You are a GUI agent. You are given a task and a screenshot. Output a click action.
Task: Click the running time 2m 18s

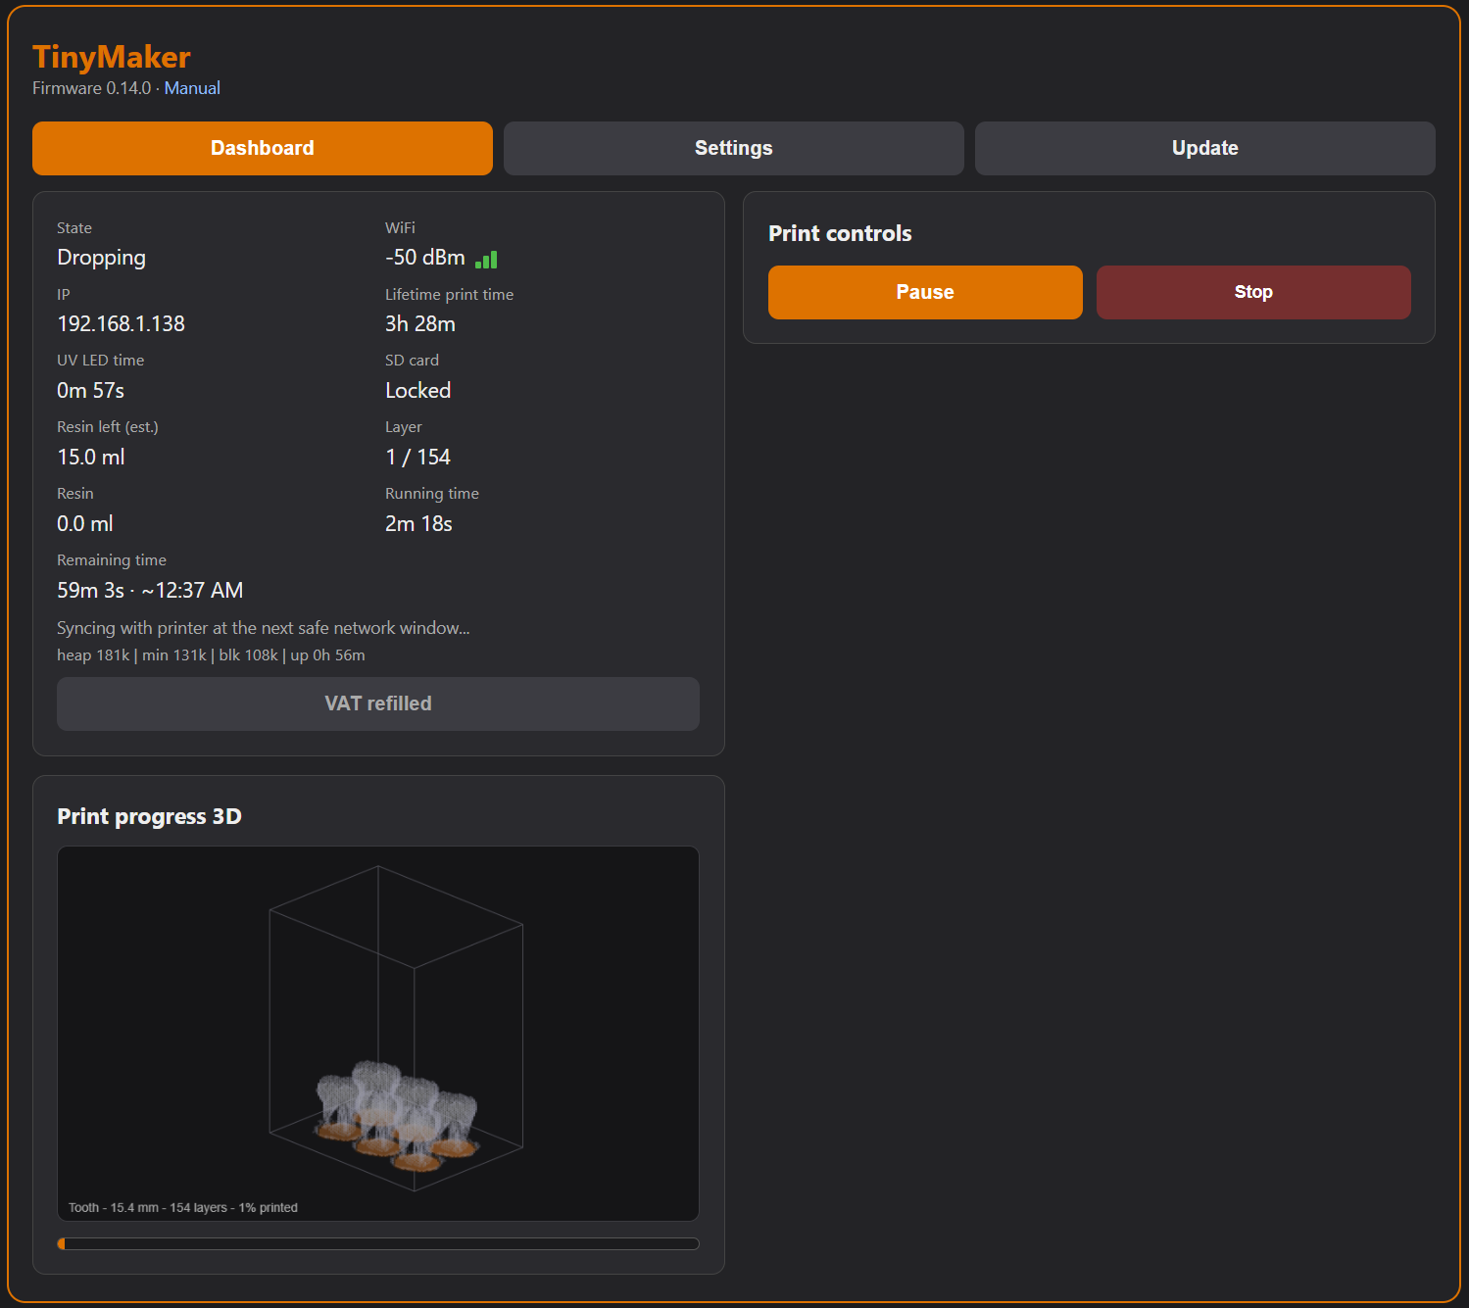pyautogui.click(x=418, y=523)
